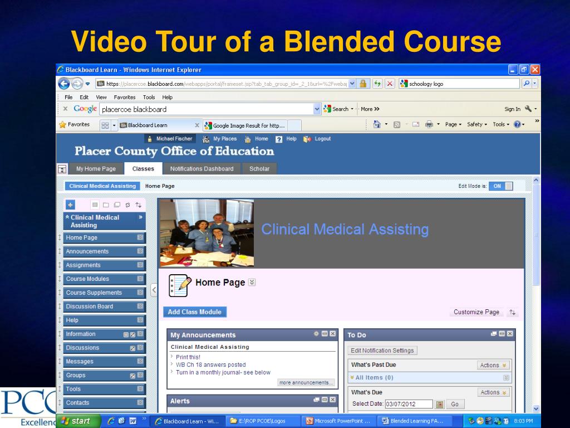Click the security lock icon in address bar
The width and height of the screenshot is (570, 428).
[363, 84]
